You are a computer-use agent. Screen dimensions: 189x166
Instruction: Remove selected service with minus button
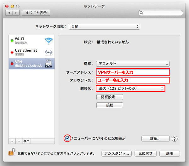point(18,141)
